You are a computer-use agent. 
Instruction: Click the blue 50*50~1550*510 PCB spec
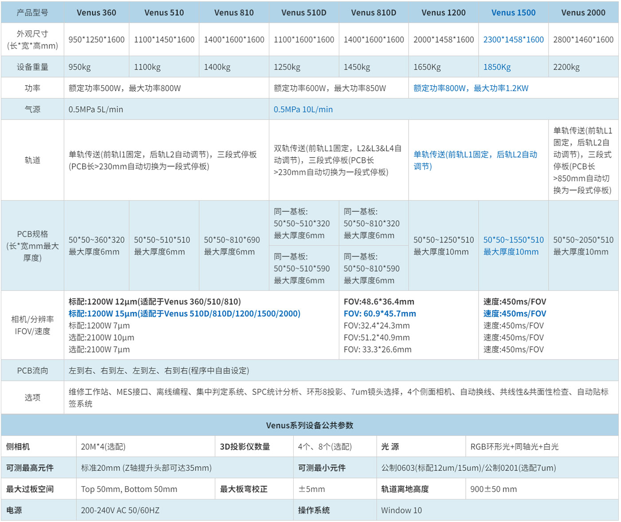[x=513, y=240]
